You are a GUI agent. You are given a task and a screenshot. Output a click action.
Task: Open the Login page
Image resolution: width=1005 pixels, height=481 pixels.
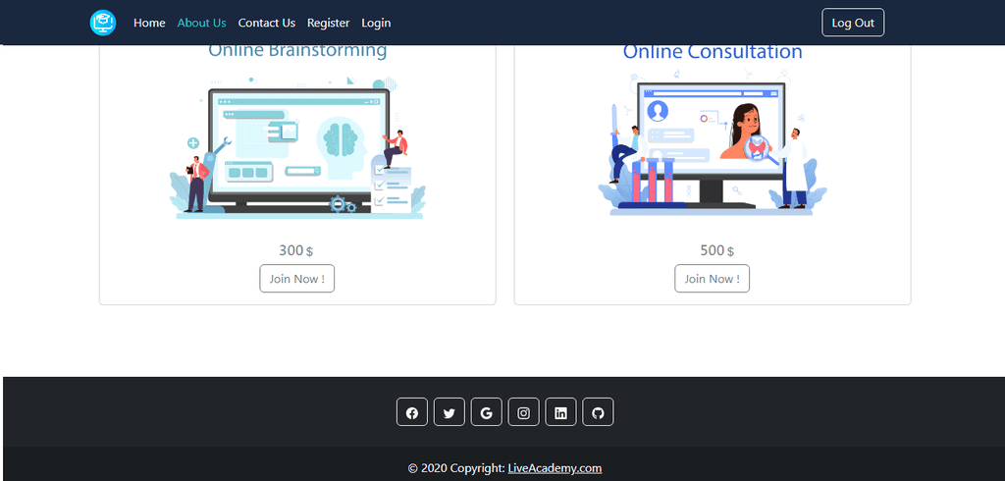coord(376,24)
